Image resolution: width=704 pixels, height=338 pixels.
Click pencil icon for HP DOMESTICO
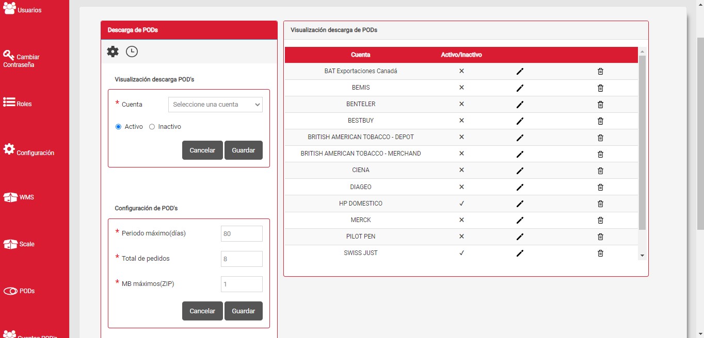[520, 204]
